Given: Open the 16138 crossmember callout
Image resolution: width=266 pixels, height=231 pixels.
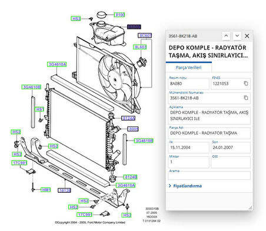Looking at the screenshot, I should tap(64, 190).
